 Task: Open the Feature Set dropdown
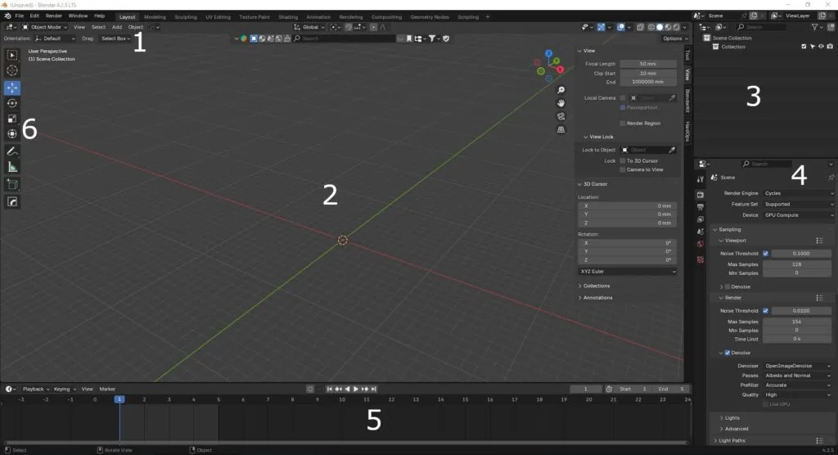(797, 205)
